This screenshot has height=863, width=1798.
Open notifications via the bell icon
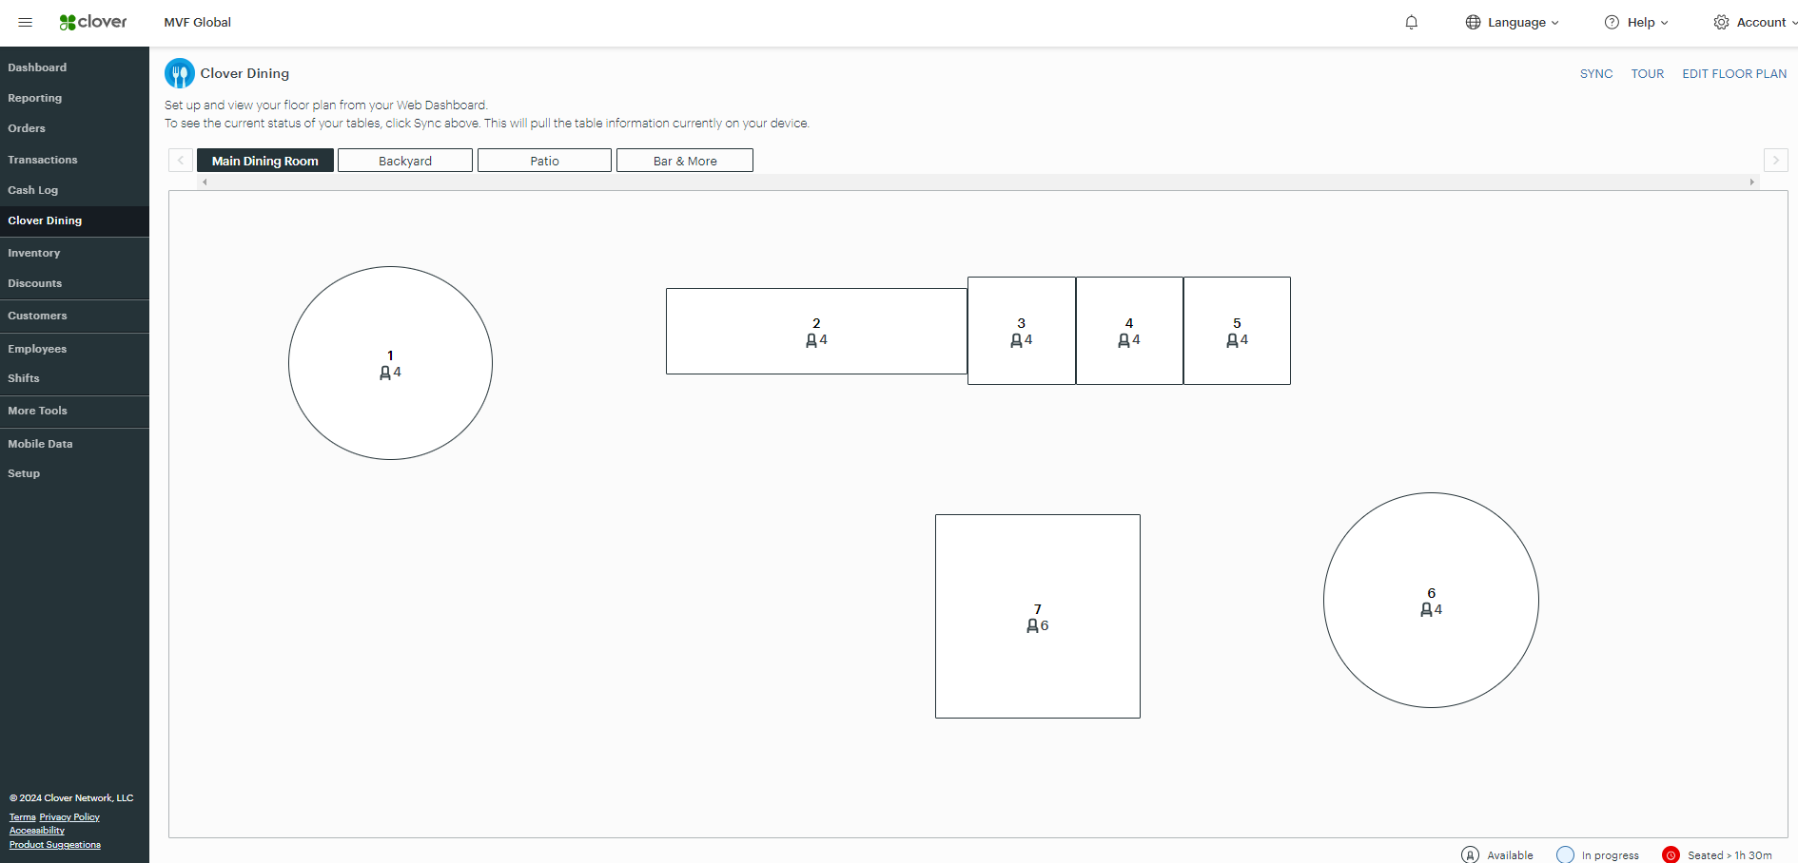pos(1412,22)
